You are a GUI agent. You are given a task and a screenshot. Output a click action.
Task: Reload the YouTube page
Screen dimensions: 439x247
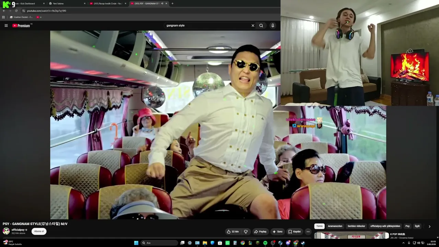16,11
